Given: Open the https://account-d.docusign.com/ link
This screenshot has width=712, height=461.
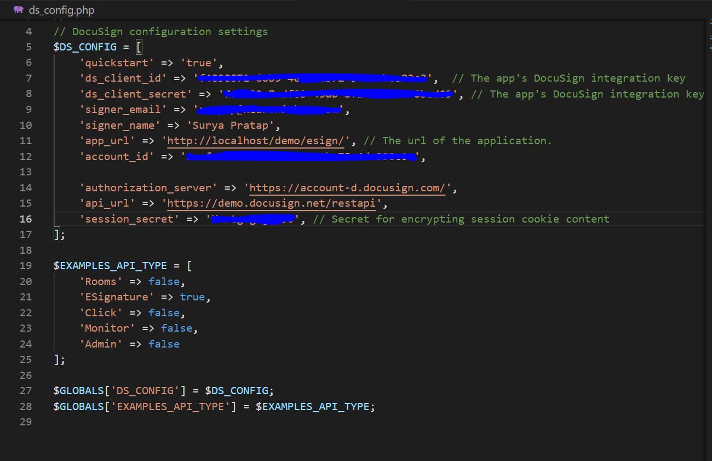Looking at the screenshot, I should [x=348, y=188].
